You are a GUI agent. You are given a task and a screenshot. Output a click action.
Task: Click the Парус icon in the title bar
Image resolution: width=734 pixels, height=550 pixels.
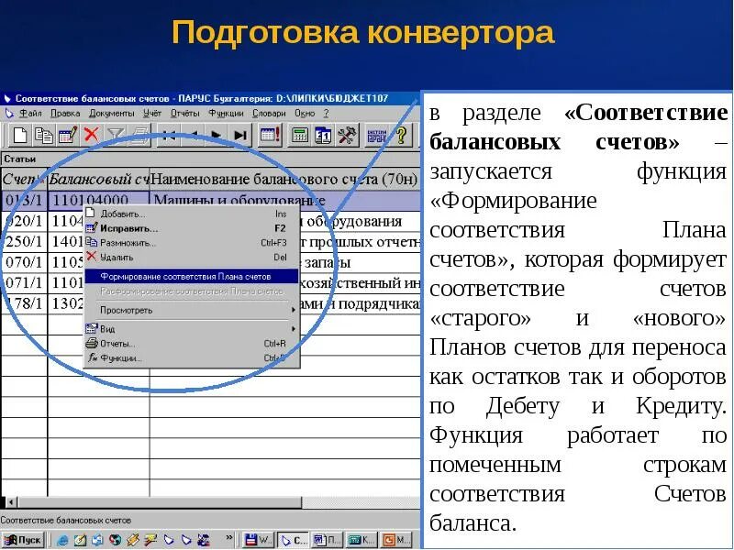[7, 99]
